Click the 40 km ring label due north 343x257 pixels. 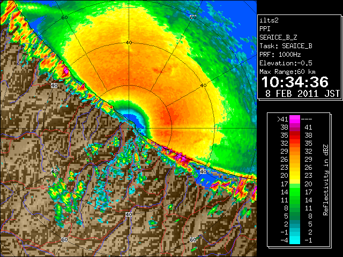[129, 43]
